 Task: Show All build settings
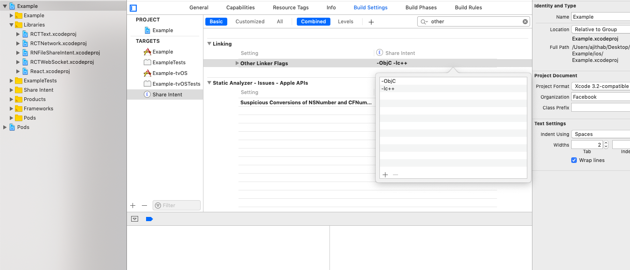[x=280, y=21]
